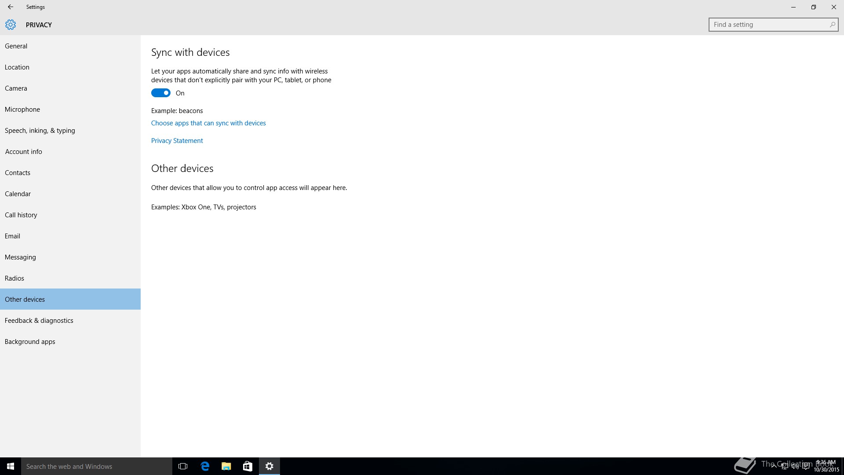Select the Location privacy category

coord(17,67)
